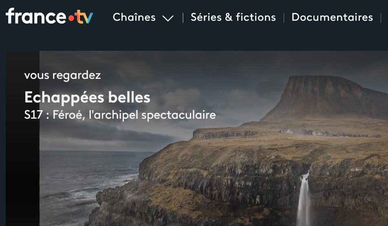This screenshot has height=226, width=388.
Task: Open the Documentaires section
Action: click(332, 17)
